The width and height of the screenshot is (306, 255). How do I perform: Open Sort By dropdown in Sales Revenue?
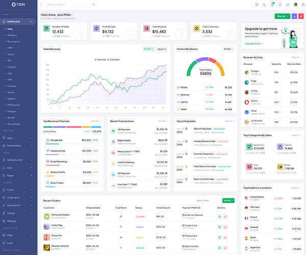tap(148, 49)
